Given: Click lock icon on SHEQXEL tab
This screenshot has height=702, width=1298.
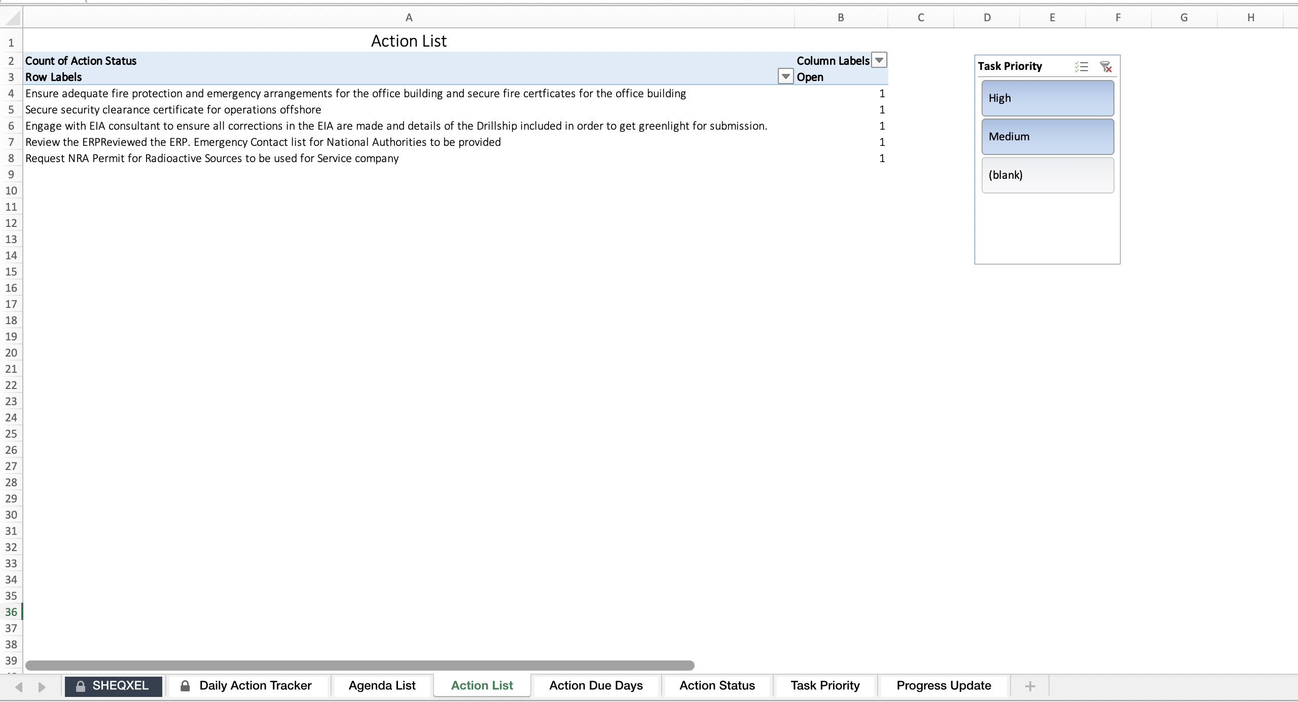Looking at the screenshot, I should [80, 686].
